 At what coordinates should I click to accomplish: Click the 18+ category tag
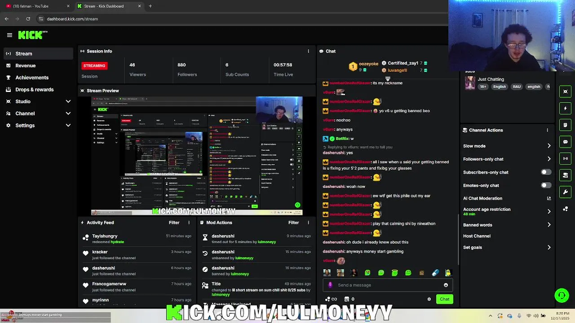pyautogui.click(x=483, y=87)
